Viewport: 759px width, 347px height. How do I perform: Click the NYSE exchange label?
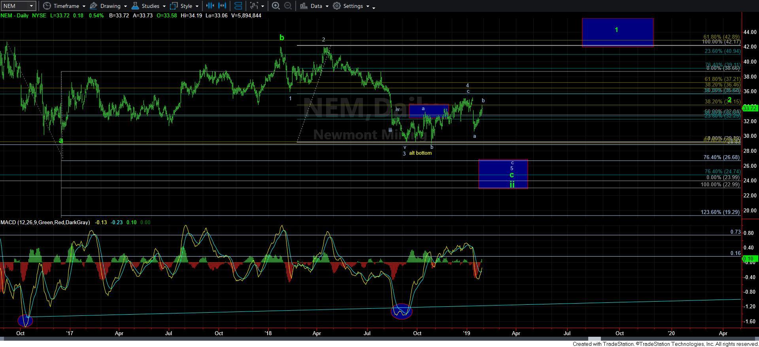(39, 15)
